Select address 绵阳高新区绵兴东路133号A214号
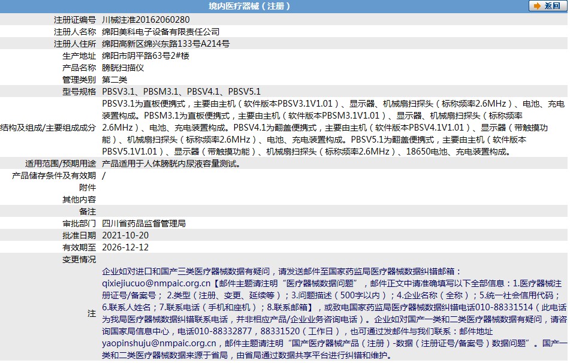Viewport: 570px width, 363px height. pos(166,44)
